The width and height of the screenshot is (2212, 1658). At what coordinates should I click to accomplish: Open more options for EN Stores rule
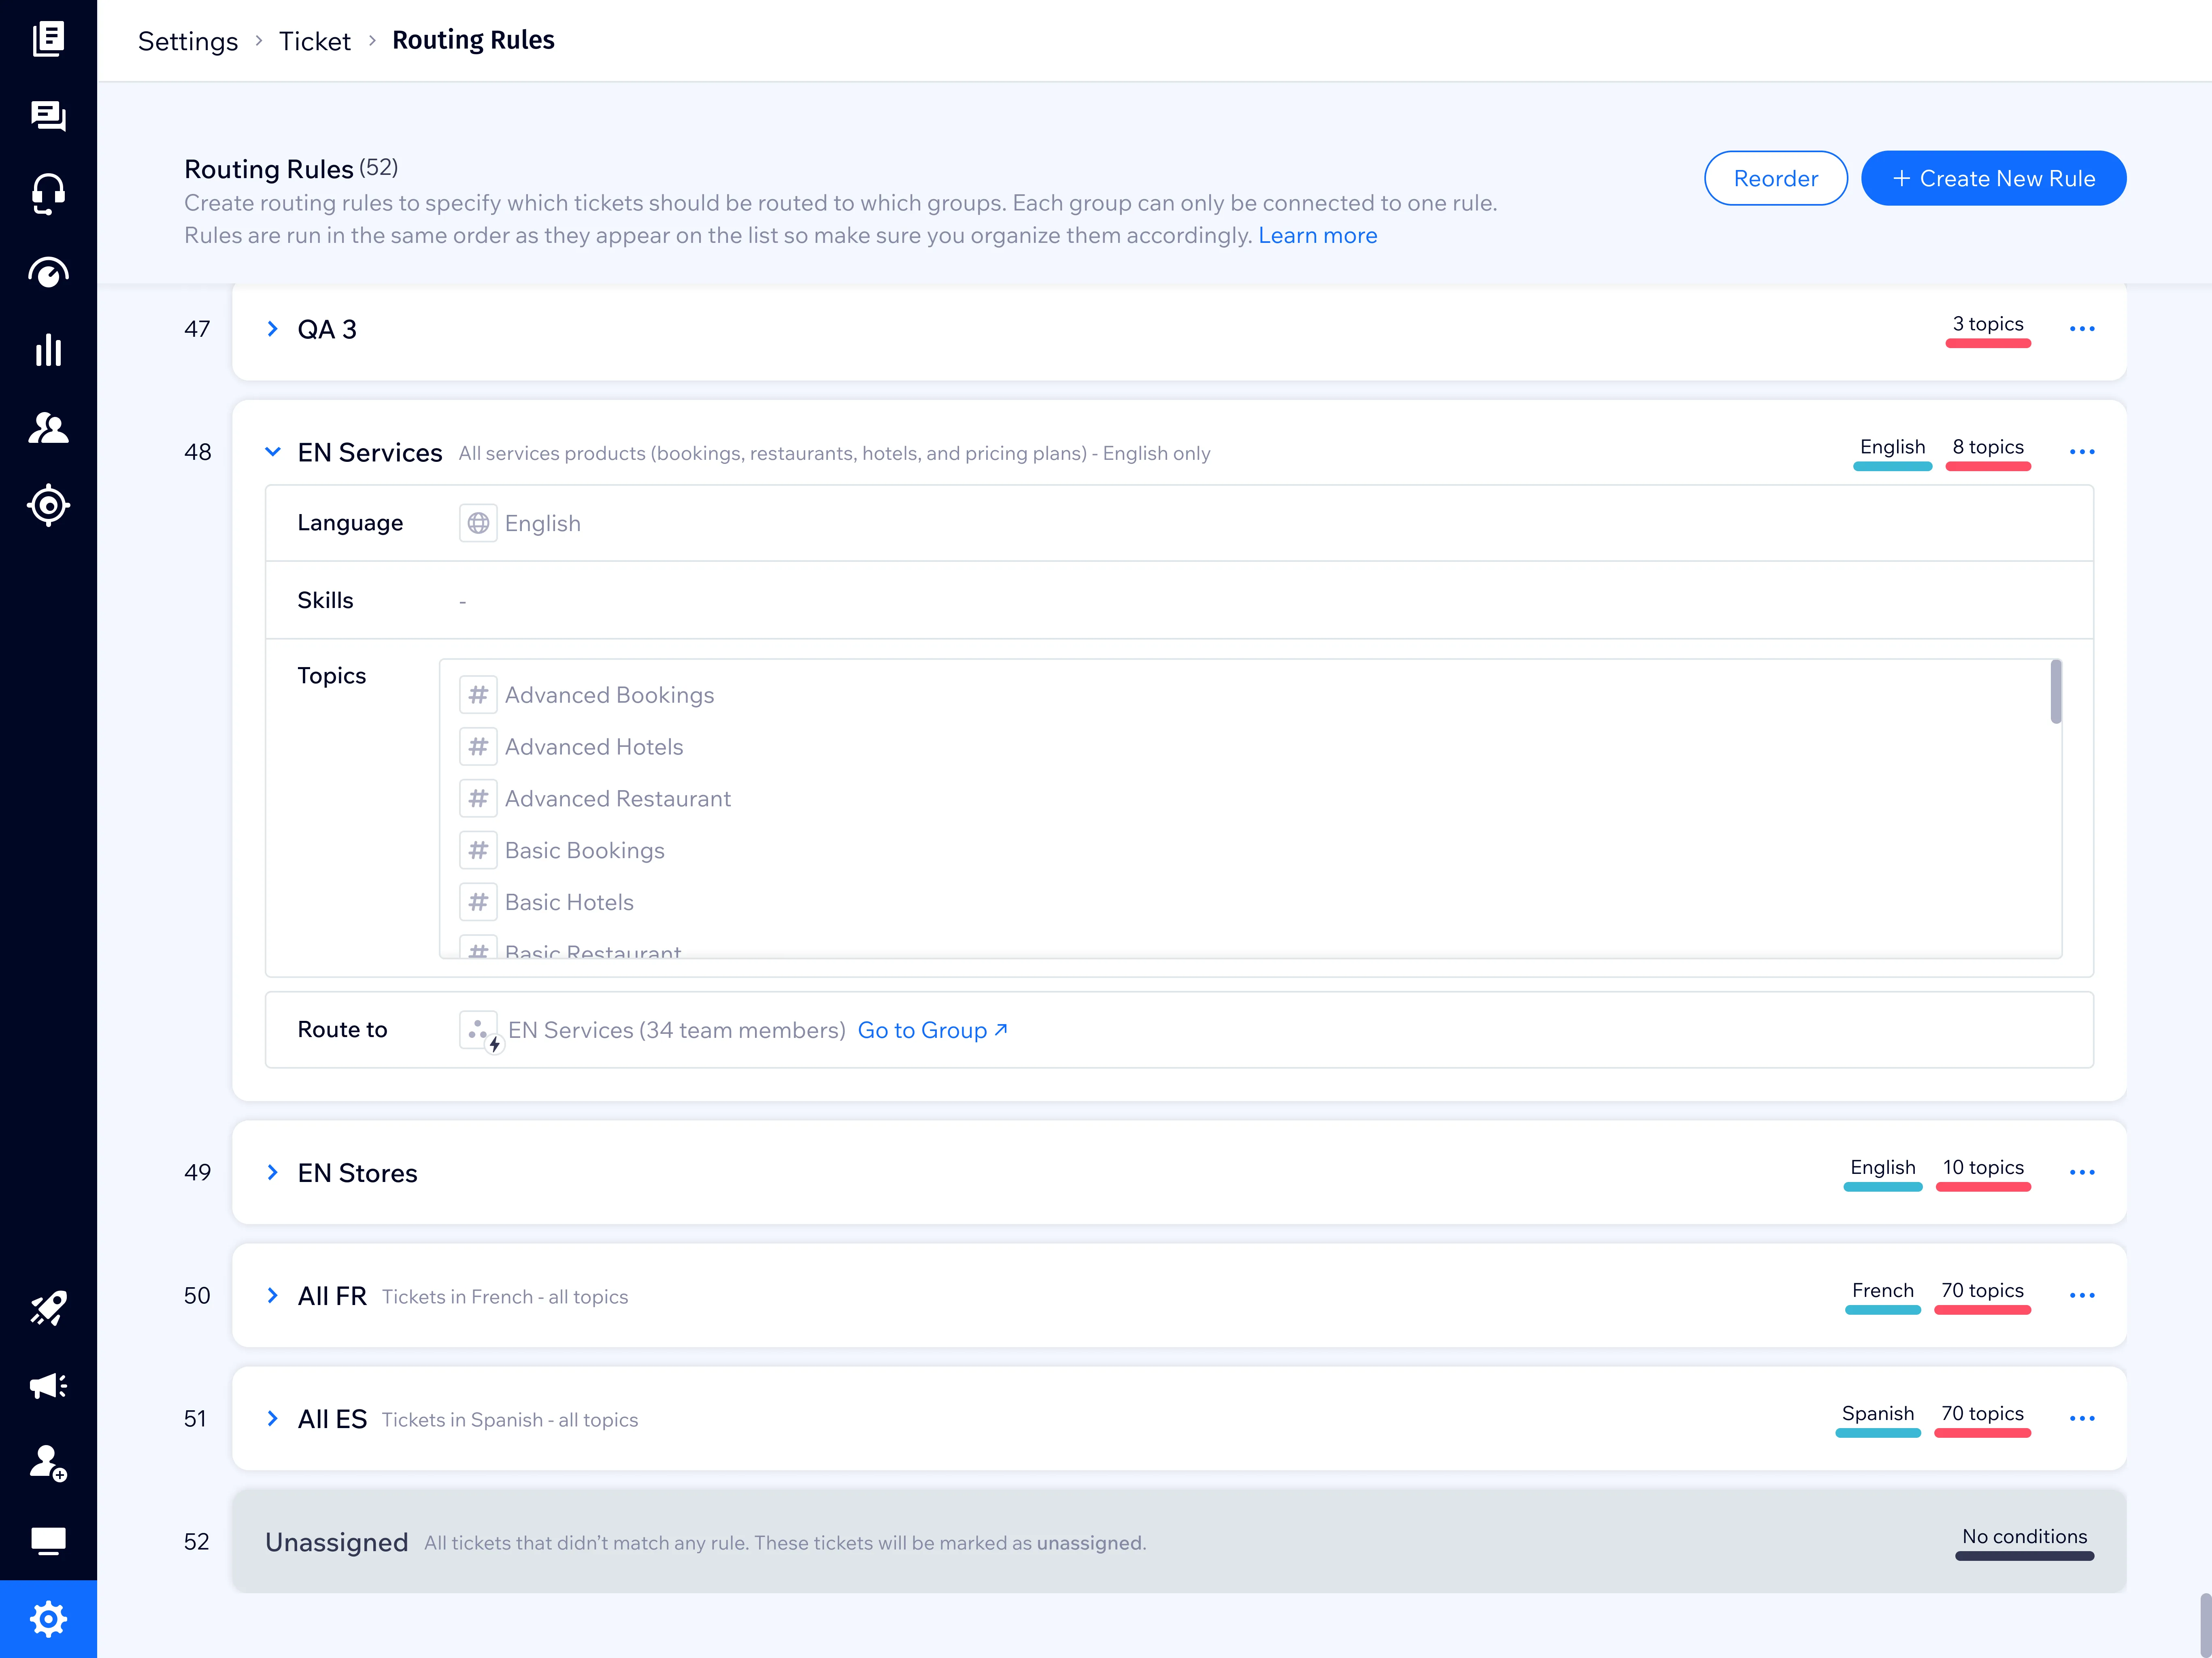point(2082,1172)
